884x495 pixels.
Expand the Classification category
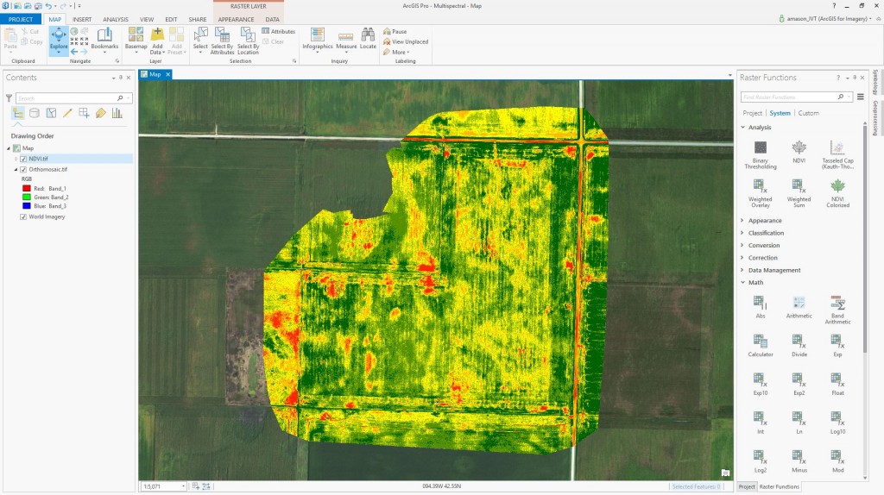(742, 233)
